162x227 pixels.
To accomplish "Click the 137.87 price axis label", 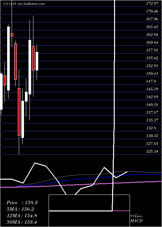I will click(153, 113).
